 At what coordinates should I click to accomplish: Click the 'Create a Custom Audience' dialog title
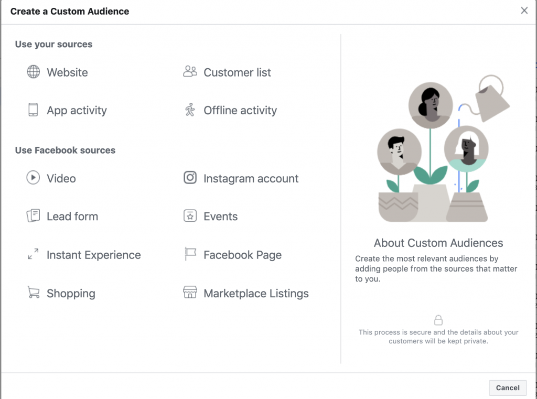(x=70, y=12)
